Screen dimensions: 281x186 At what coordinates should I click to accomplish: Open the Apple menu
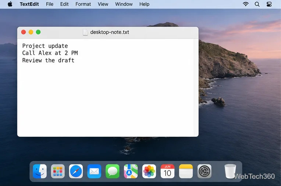(x=10, y=4)
